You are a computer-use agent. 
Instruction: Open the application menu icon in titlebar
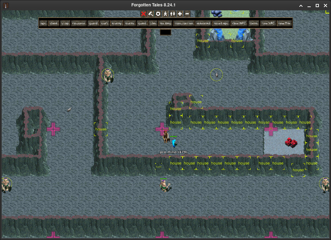[5, 5]
